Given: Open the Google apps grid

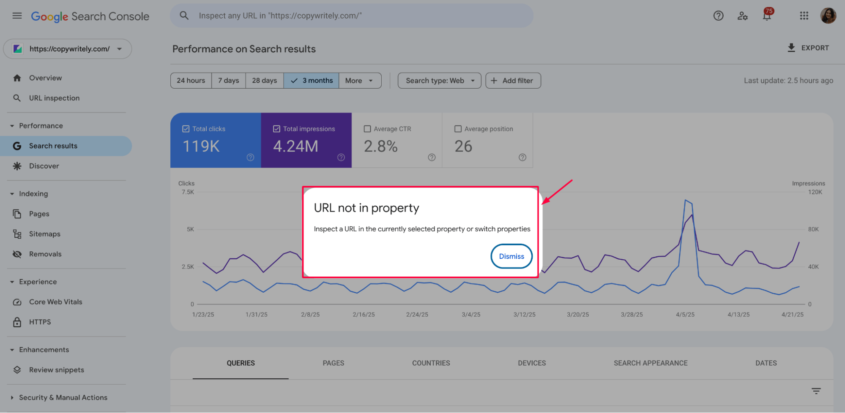Looking at the screenshot, I should (x=804, y=16).
